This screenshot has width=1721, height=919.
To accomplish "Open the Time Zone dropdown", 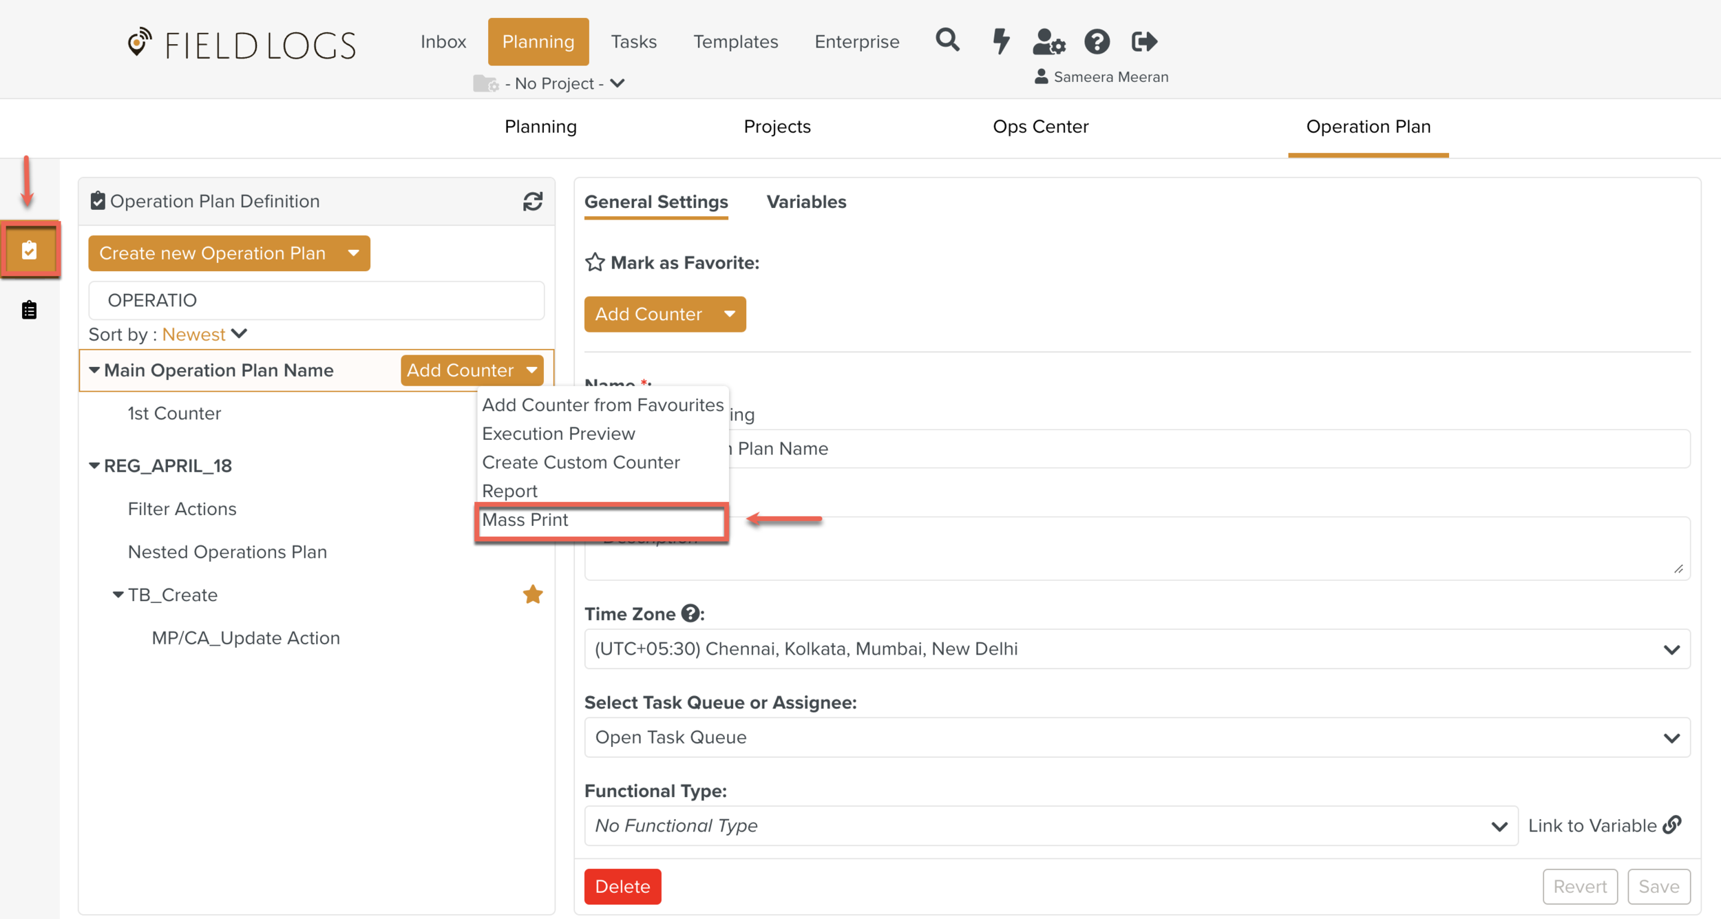I will coord(1137,648).
